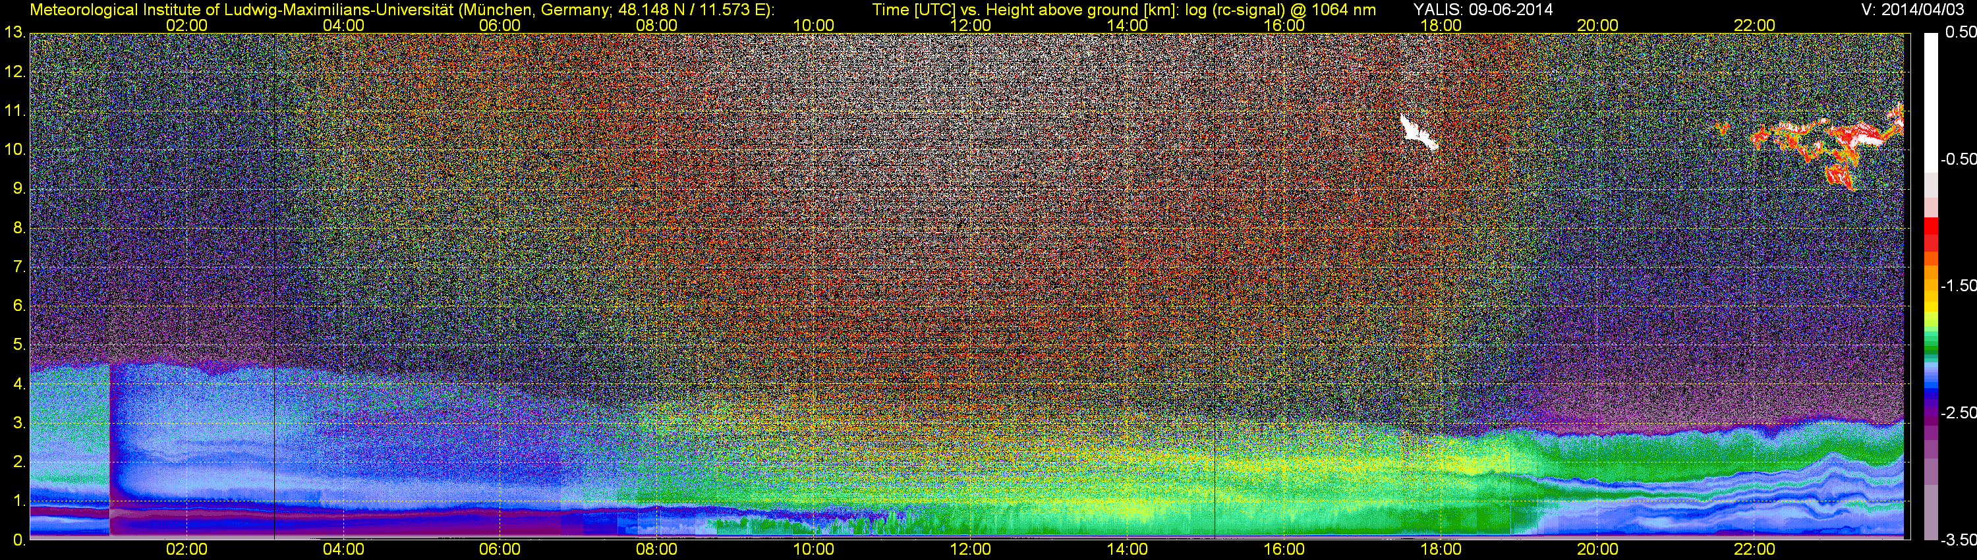Image resolution: width=1977 pixels, height=560 pixels.
Task: Click the height axis label '9.'
Action: click(x=19, y=188)
